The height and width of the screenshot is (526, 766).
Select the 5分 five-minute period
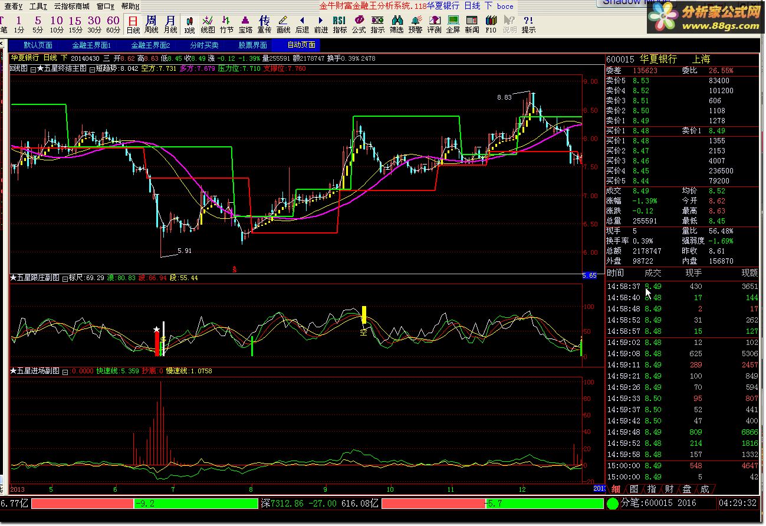(x=38, y=24)
